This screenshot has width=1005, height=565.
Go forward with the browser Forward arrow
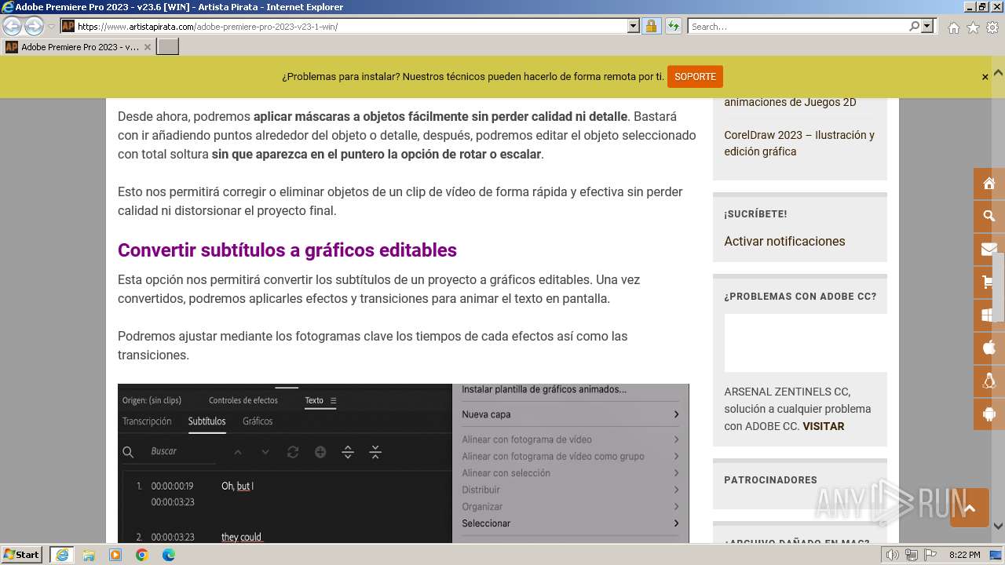pyautogui.click(x=34, y=26)
